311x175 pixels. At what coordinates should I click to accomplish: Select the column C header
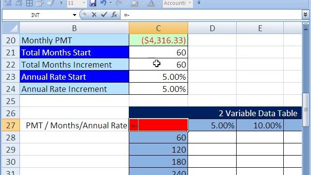tap(158, 28)
